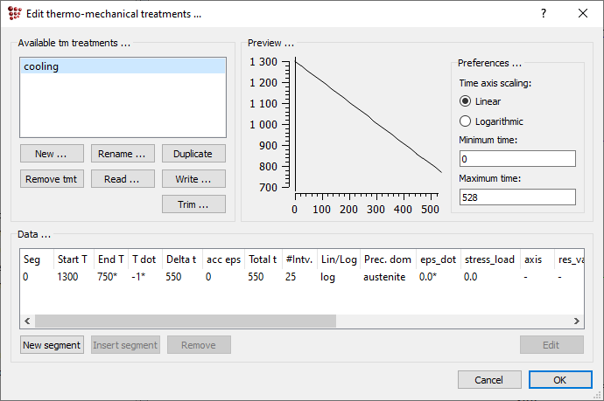
Task: Click the 'austenite' precipitation domain cell
Action: (384, 277)
